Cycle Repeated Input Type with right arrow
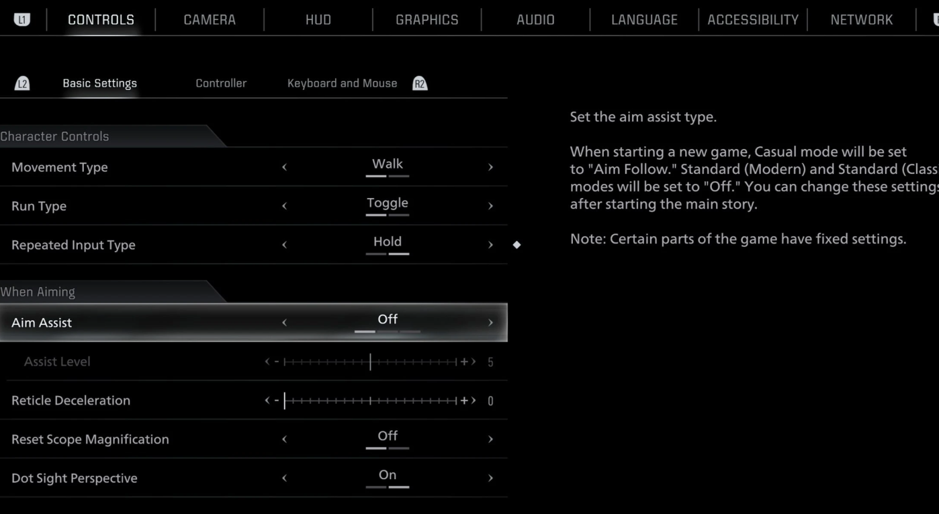The width and height of the screenshot is (939, 514). [x=490, y=245]
